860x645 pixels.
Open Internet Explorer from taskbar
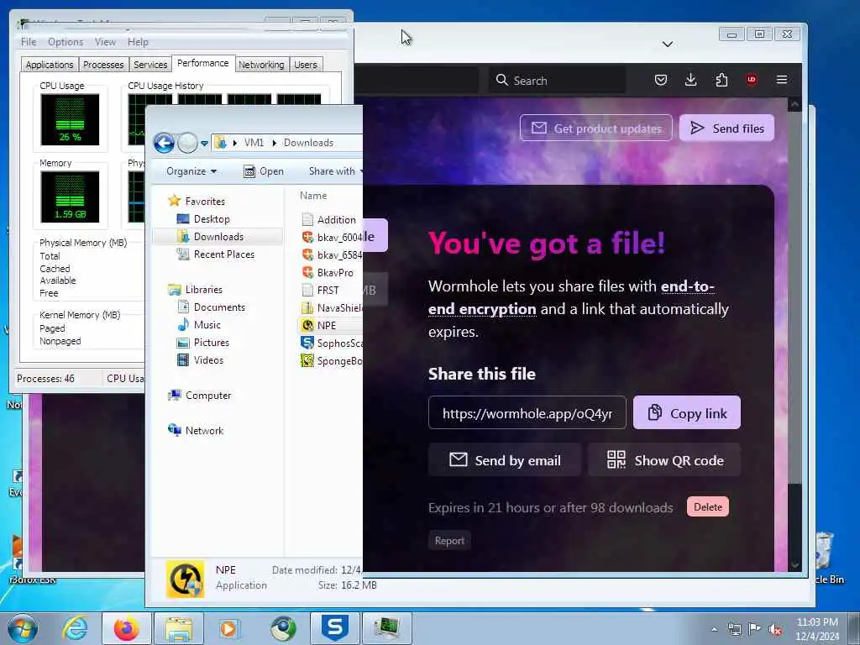pyautogui.click(x=75, y=628)
